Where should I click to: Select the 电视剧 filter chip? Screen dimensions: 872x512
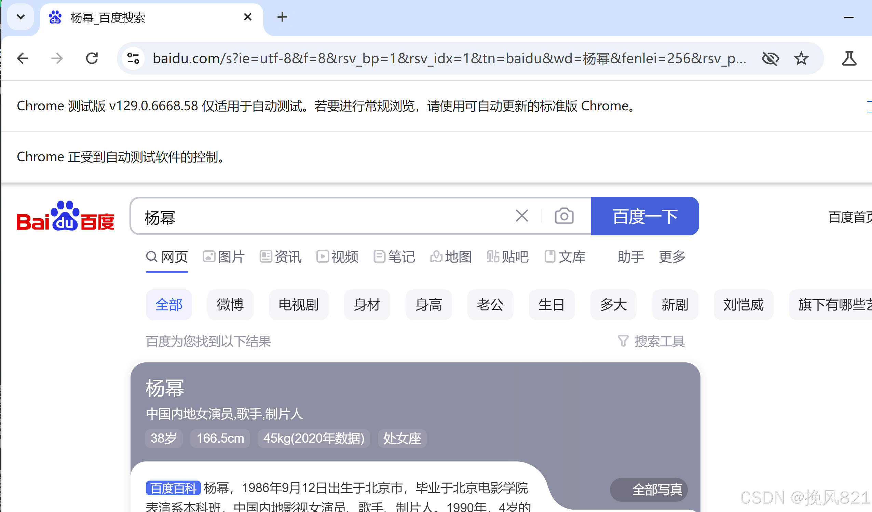[298, 305]
